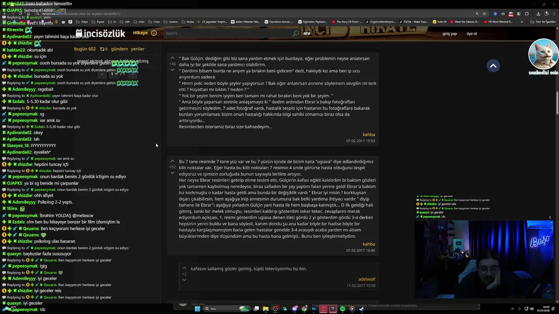Open the Tüm Yer İşaretleri folder
The width and height of the screenshot is (559, 314).
pos(543,22)
